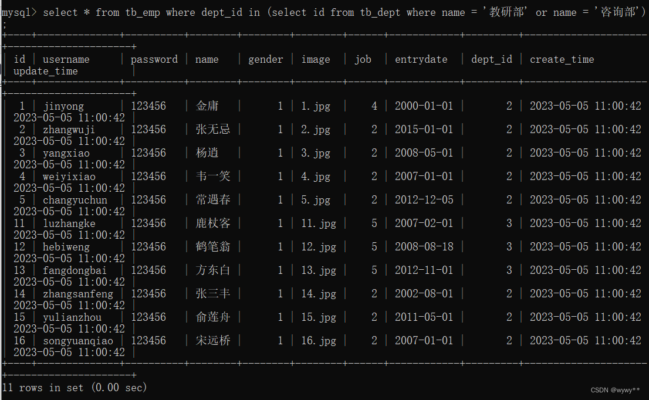Click entrydate 2011-05-01
Screen dimensions: 649x400
click(x=424, y=317)
